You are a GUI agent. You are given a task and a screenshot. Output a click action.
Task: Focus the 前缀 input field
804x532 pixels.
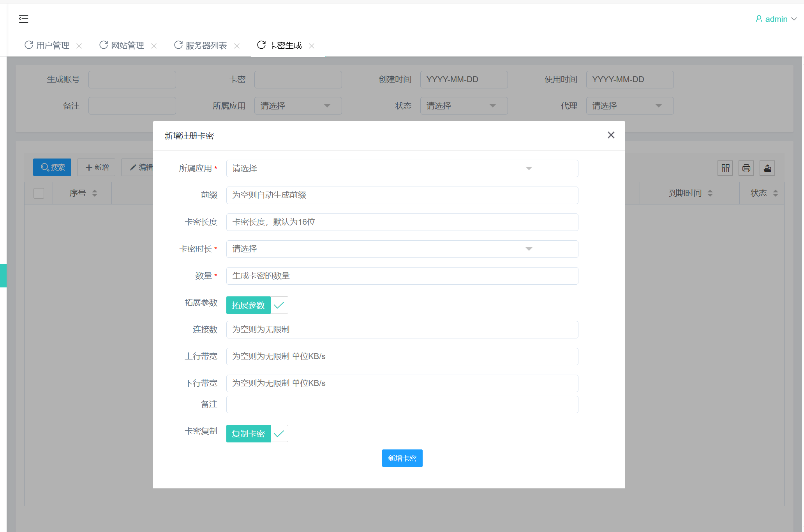point(402,195)
